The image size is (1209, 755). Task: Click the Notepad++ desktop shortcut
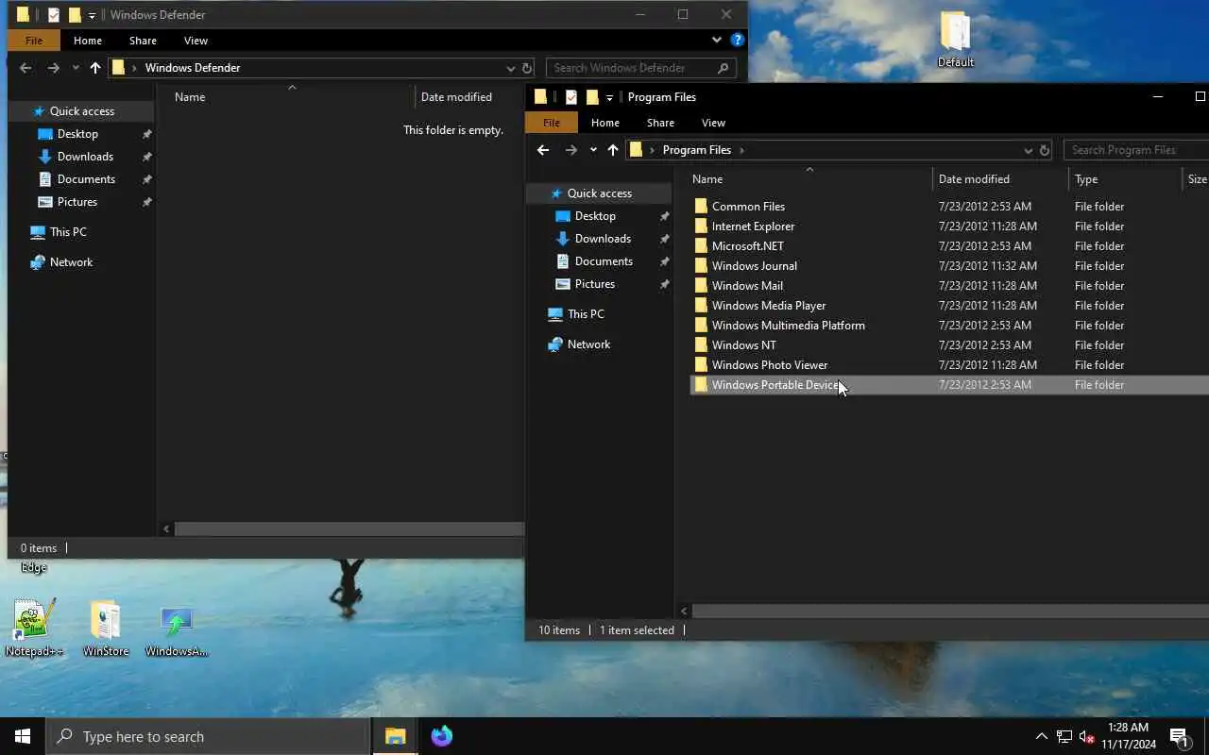pos(34,628)
